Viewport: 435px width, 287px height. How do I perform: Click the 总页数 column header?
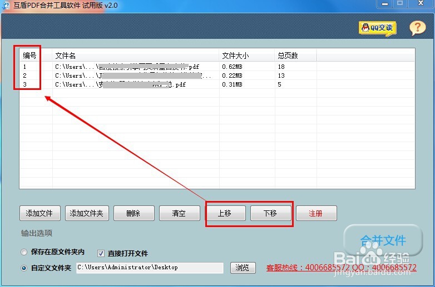click(x=296, y=56)
